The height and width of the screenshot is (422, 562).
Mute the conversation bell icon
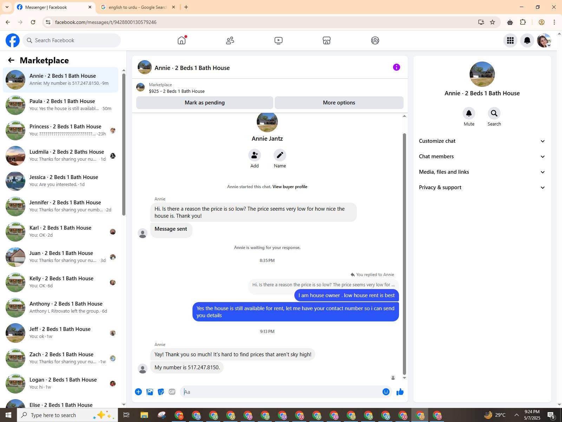click(x=469, y=113)
